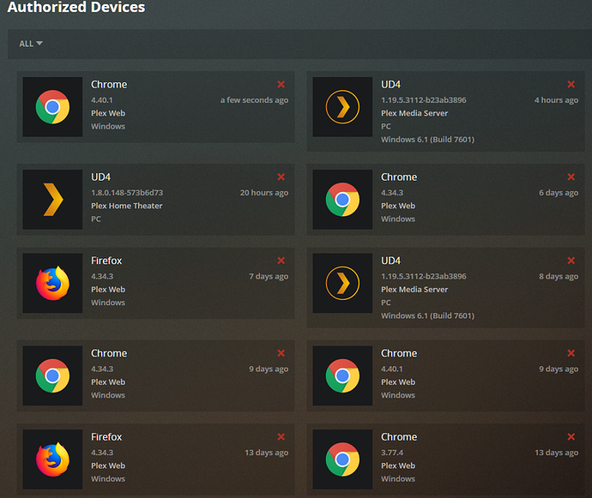Delete the UD4 Plex Home Theater device
This screenshot has height=498, width=592.
[x=281, y=177]
